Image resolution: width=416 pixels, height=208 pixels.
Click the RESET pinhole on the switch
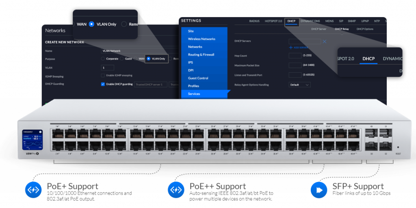tap(398, 147)
